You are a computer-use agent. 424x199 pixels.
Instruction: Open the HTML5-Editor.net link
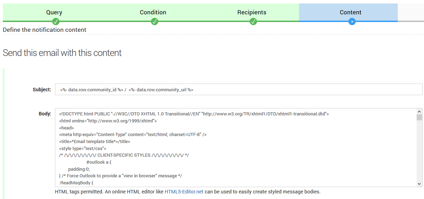[x=184, y=192]
